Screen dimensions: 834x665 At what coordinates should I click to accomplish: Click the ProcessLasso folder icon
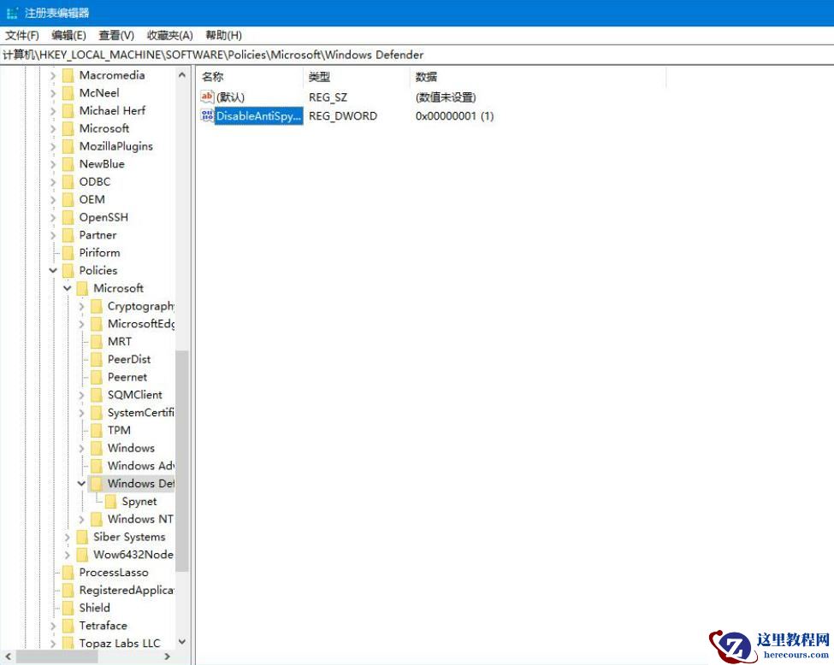(69, 572)
